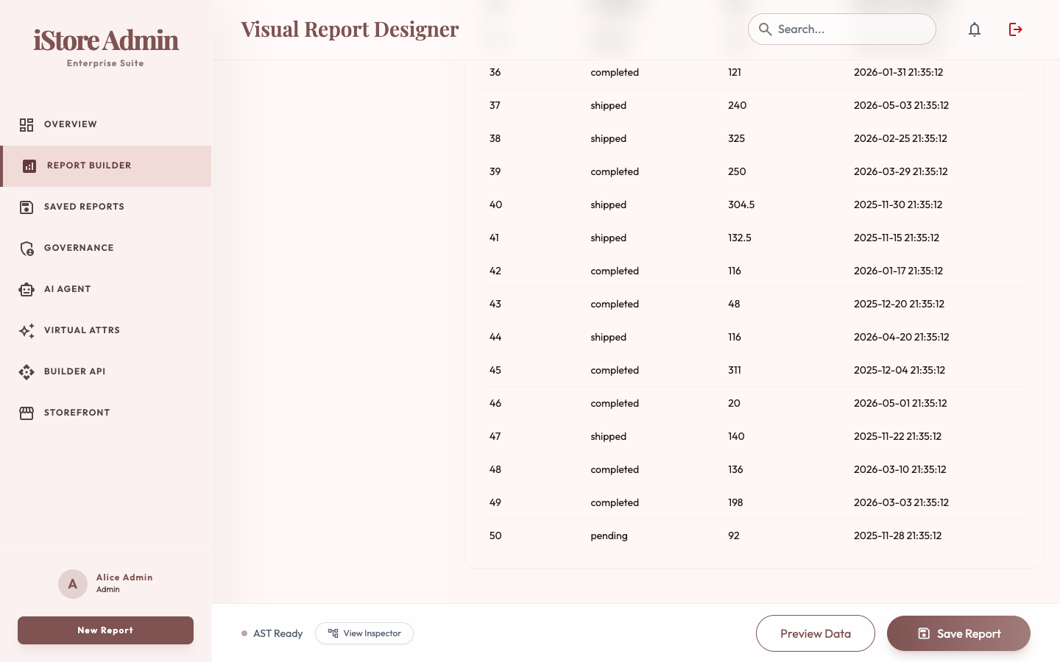The image size is (1060, 662).
Task: Click the pending status in row 50
Action: [609, 535]
